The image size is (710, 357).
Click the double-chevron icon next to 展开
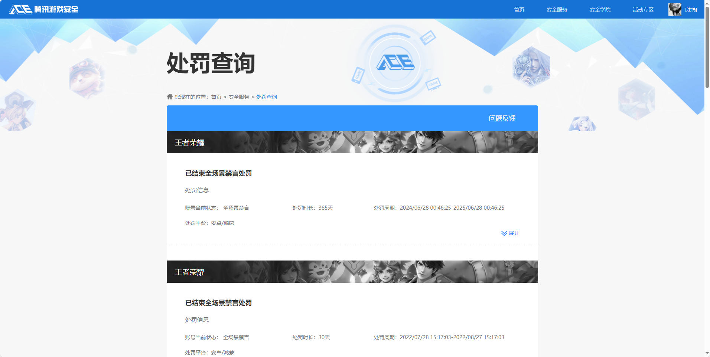(504, 233)
